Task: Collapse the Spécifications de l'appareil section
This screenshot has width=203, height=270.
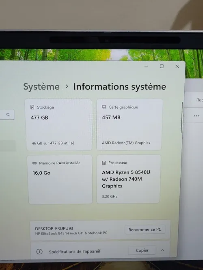Action: [162, 250]
